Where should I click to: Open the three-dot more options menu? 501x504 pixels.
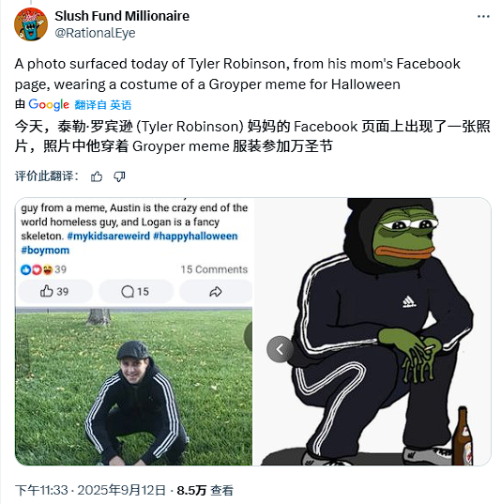click(x=483, y=16)
